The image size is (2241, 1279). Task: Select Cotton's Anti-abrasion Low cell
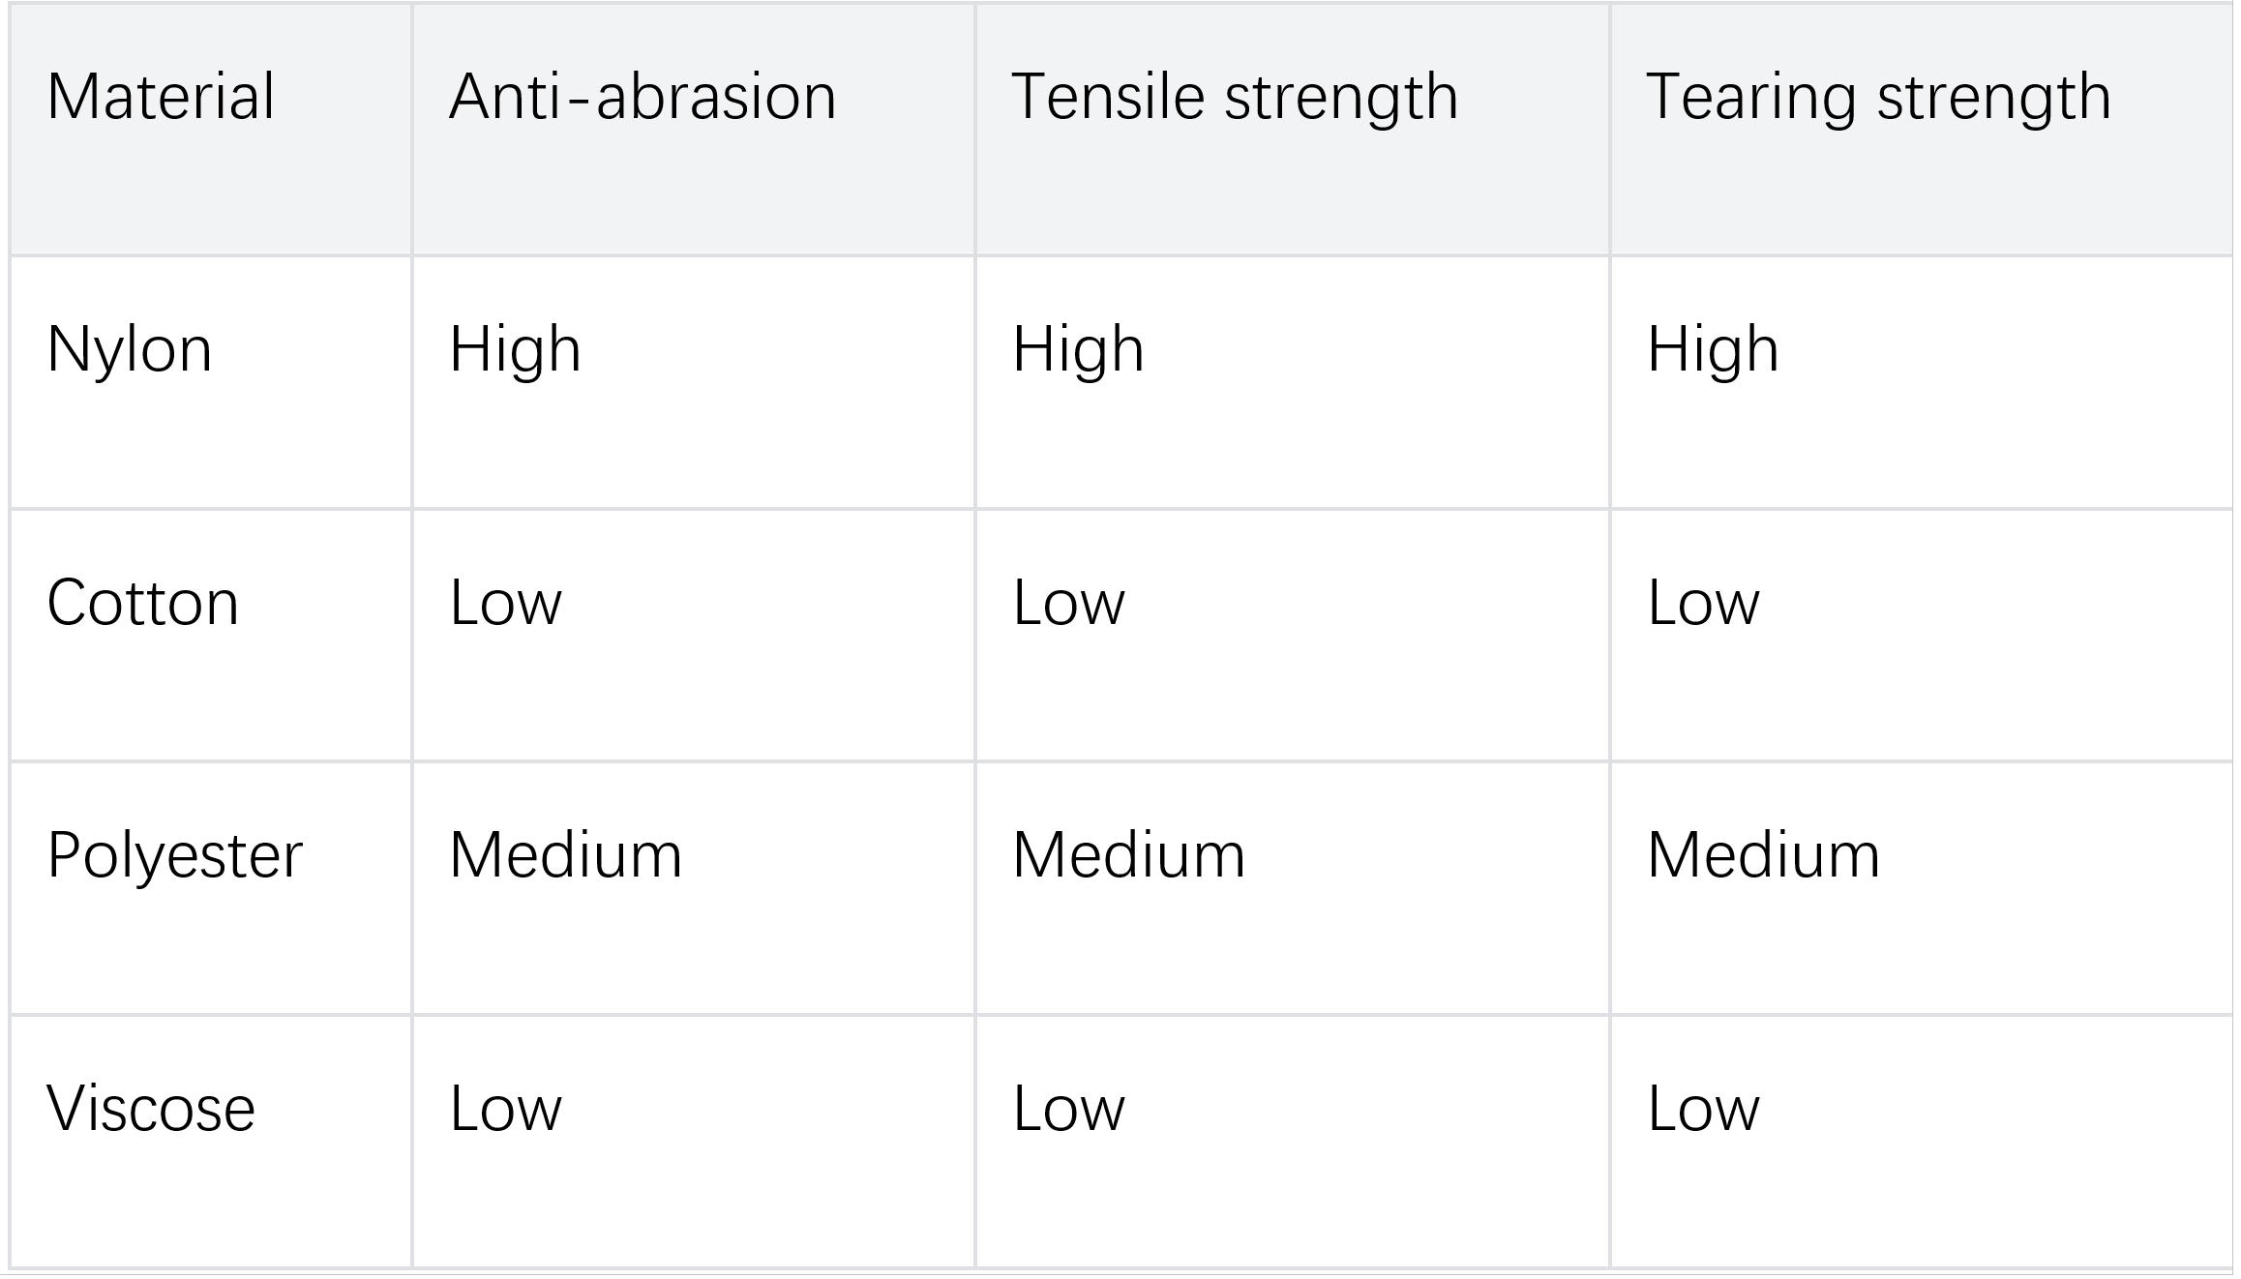click(505, 603)
